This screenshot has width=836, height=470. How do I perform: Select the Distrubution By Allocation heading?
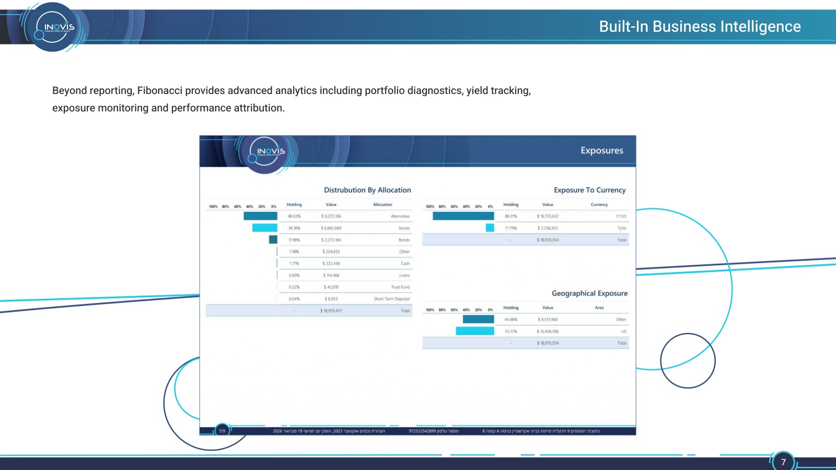(x=367, y=190)
